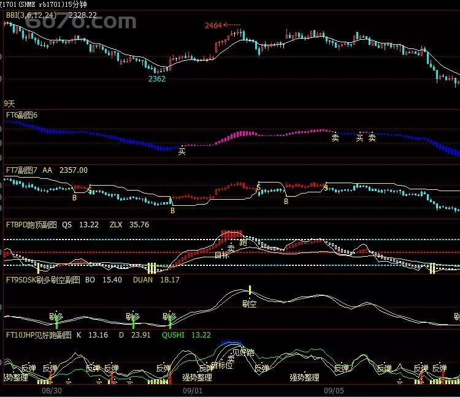Click the 08/30 date on time axis

coord(52,390)
